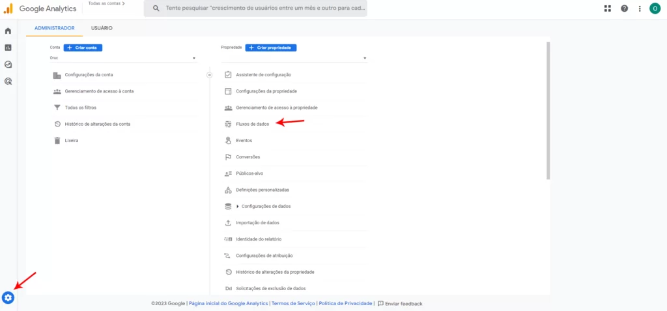Click the Eventos touch hand icon

pyautogui.click(x=228, y=141)
